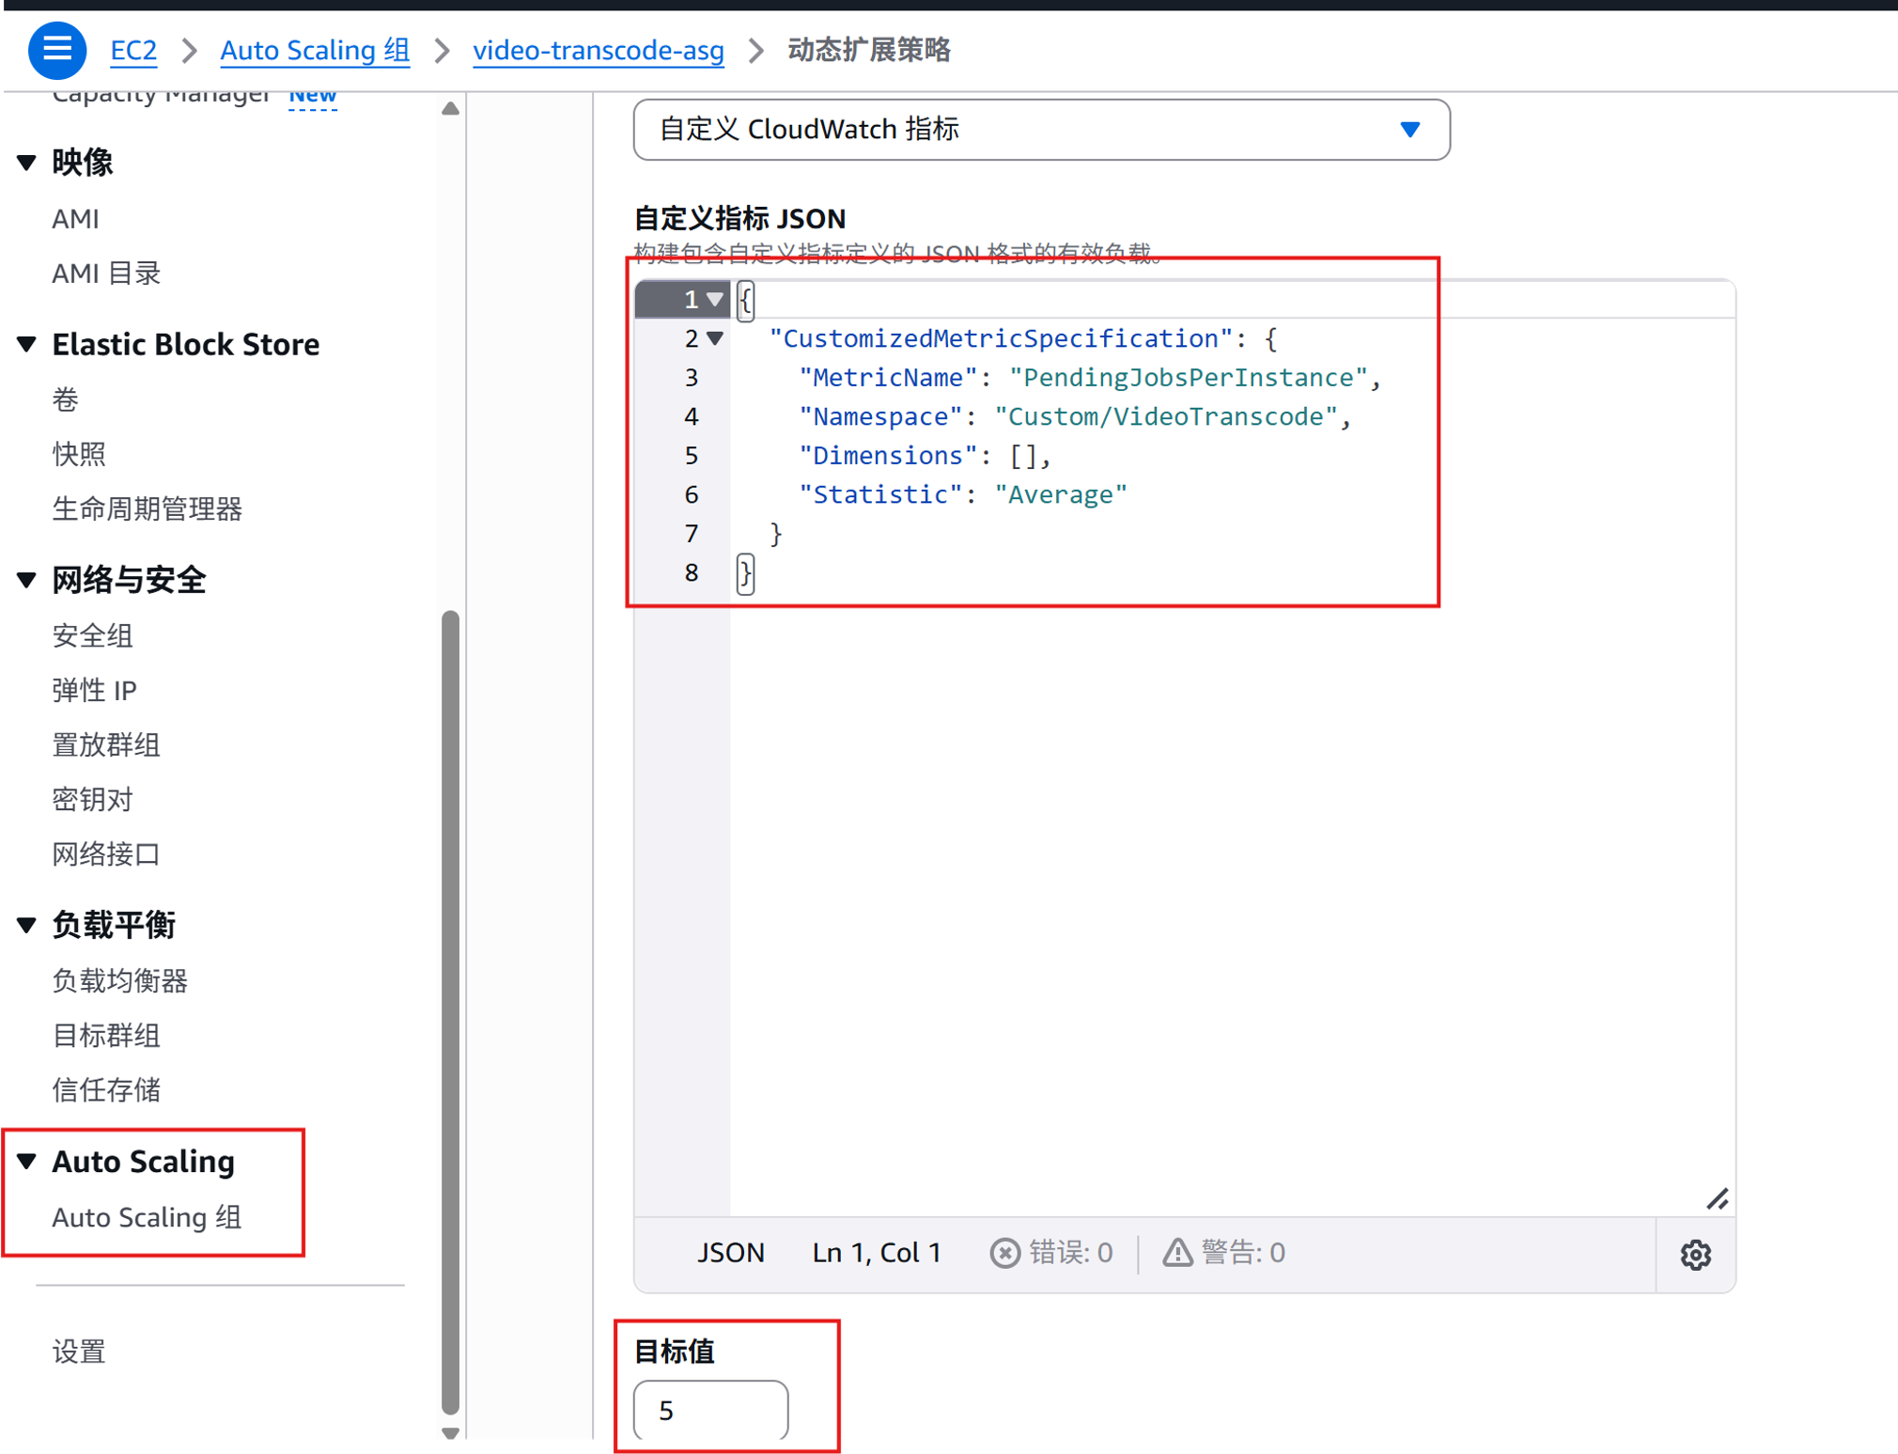Viewport: 1898px width, 1454px height.
Task: Collapse the 映像 sidebar section
Action: [x=27, y=163]
